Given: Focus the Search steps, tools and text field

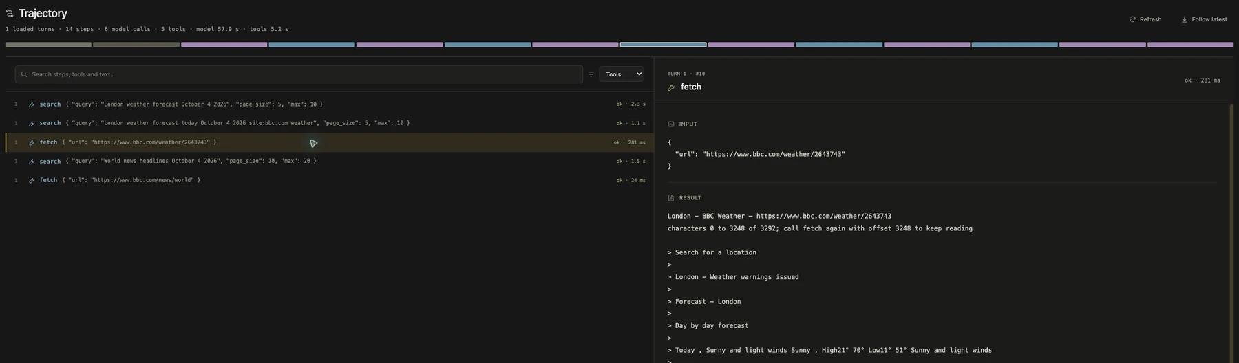Looking at the screenshot, I should click(x=299, y=74).
